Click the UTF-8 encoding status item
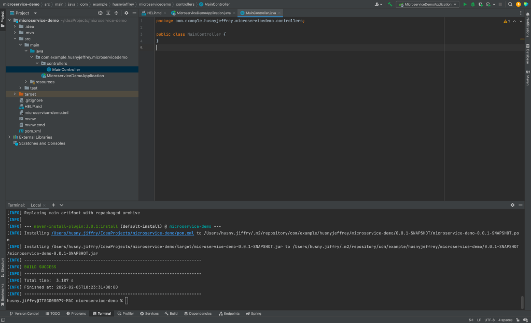 [x=490, y=320]
